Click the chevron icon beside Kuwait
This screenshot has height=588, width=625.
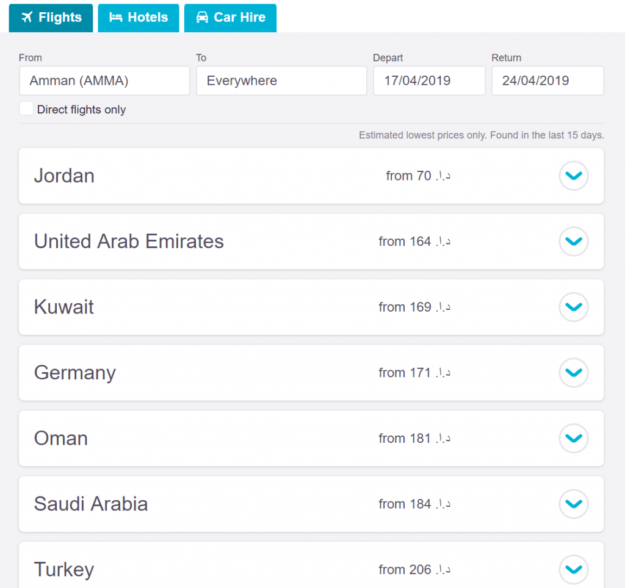574,307
